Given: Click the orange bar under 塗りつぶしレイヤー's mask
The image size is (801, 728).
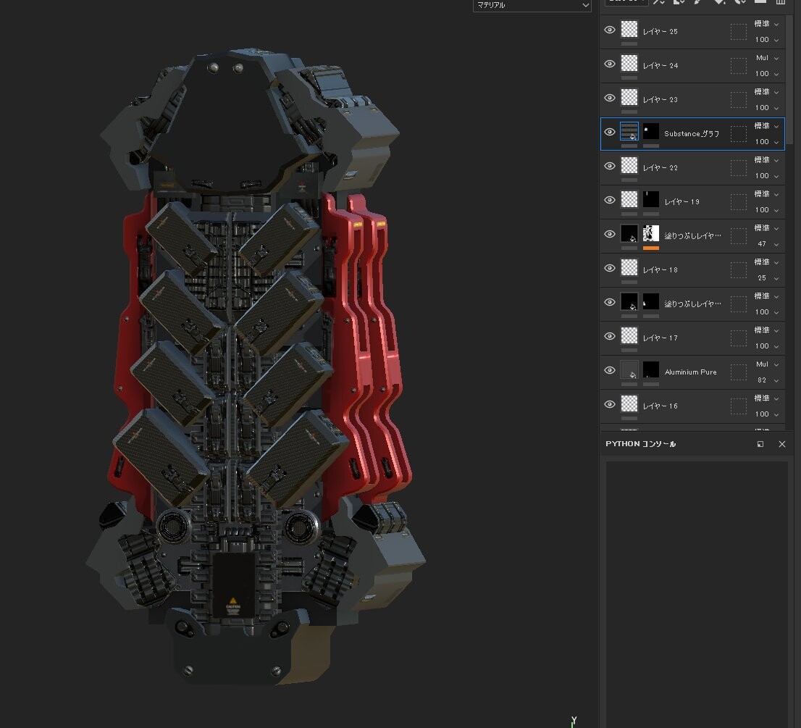Looking at the screenshot, I should point(650,248).
